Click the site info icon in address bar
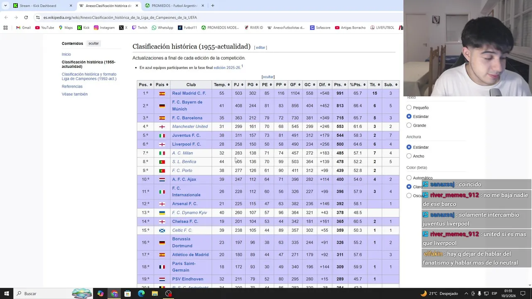 click(38, 17)
